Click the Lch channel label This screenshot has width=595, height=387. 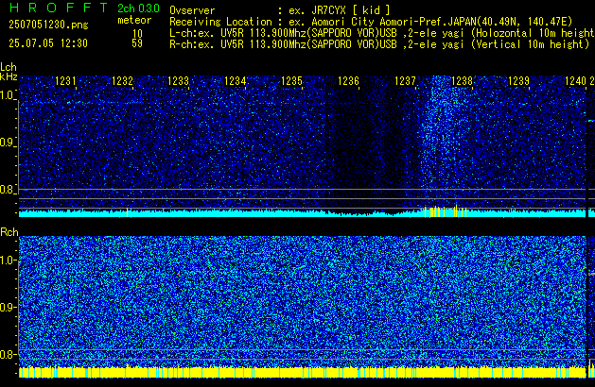(x=9, y=67)
